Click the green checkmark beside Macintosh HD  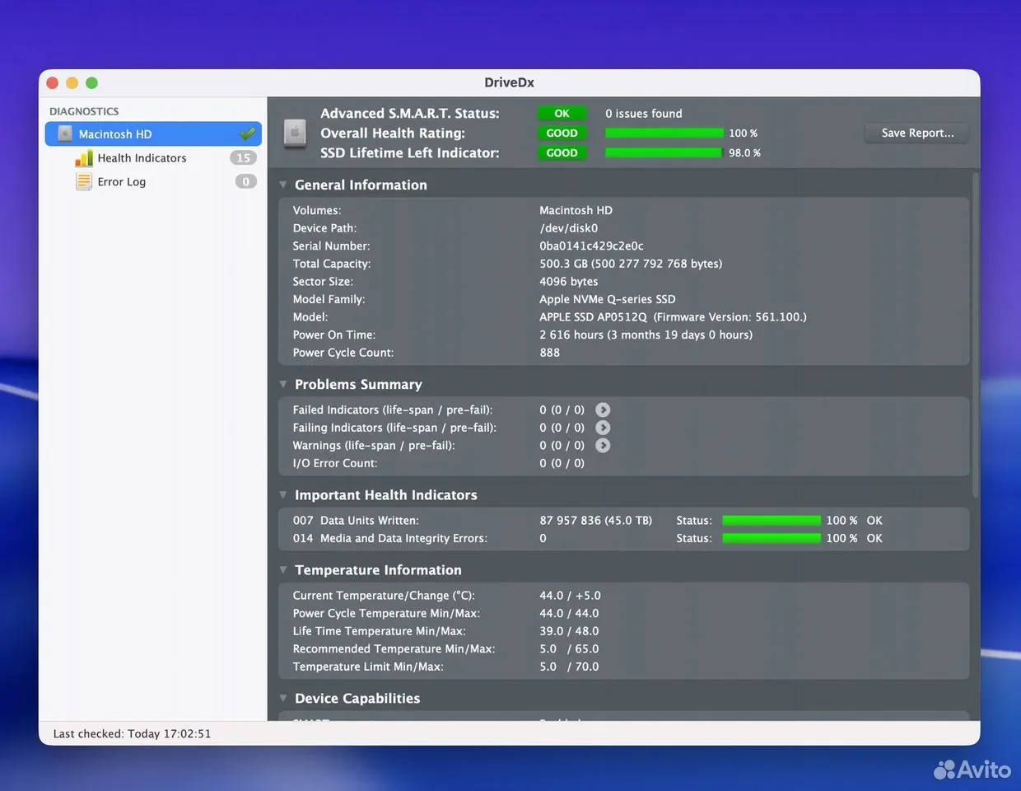click(x=247, y=133)
